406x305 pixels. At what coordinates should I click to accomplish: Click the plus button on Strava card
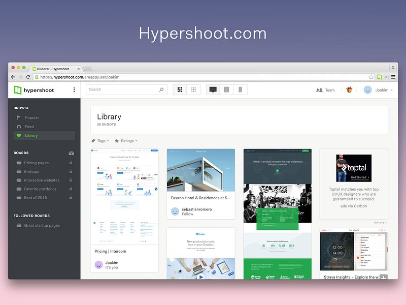pos(384,277)
